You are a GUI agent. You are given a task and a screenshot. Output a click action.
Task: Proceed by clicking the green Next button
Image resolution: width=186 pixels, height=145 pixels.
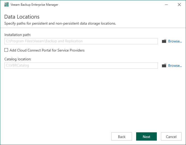tap(146, 136)
